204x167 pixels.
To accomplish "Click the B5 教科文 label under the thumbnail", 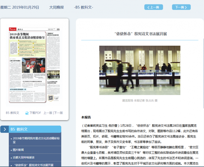I will tap(13, 113).
